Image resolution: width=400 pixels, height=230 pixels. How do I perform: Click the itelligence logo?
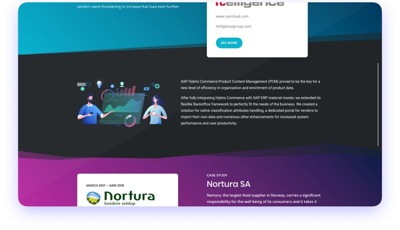[250, 4]
